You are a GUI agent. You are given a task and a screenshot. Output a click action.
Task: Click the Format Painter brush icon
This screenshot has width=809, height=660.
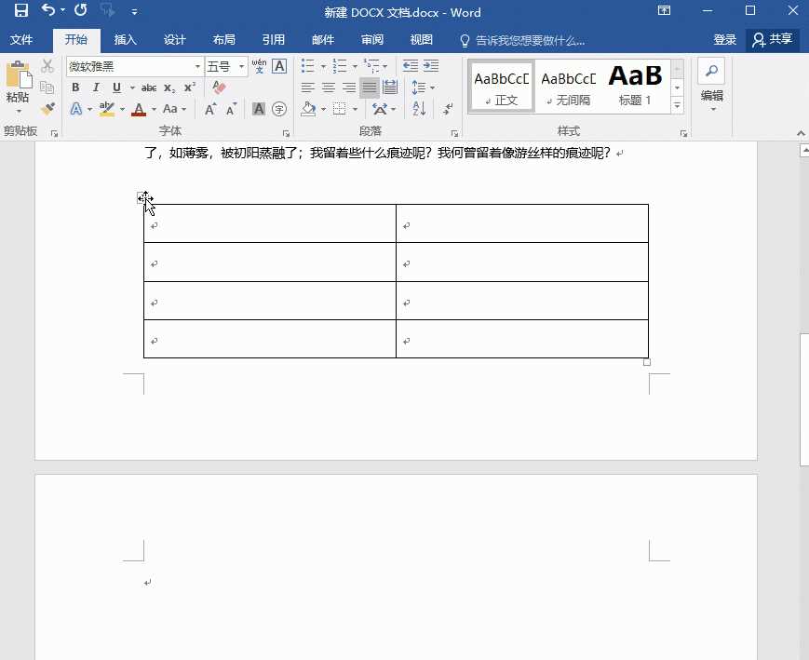click(47, 109)
